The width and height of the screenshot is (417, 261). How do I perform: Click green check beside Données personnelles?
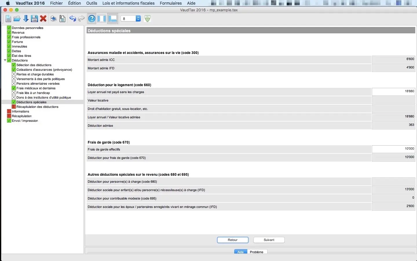point(9,28)
